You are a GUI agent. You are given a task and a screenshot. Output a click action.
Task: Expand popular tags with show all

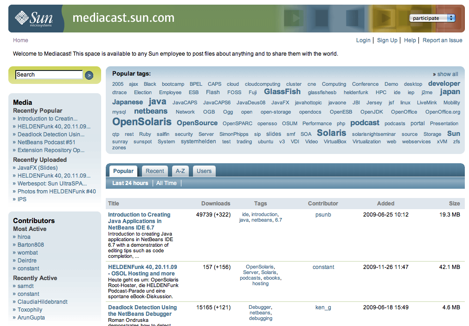pyautogui.click(x=447, y=74)
